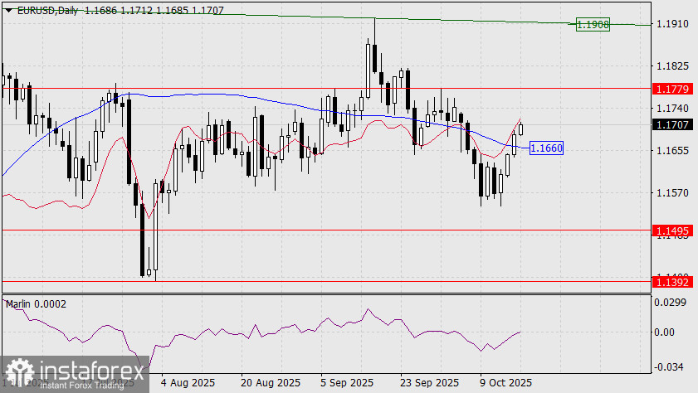Click the 9 Oct 2025 date label
The height and width of the screenshot is (393, 698).
(505, 383)
